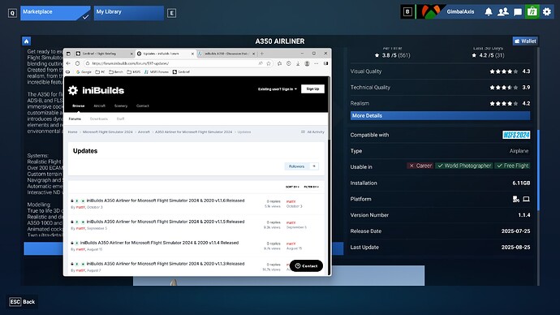Open the green marketplace bag icon
This screenshot has width=560, height=315.
532,12
